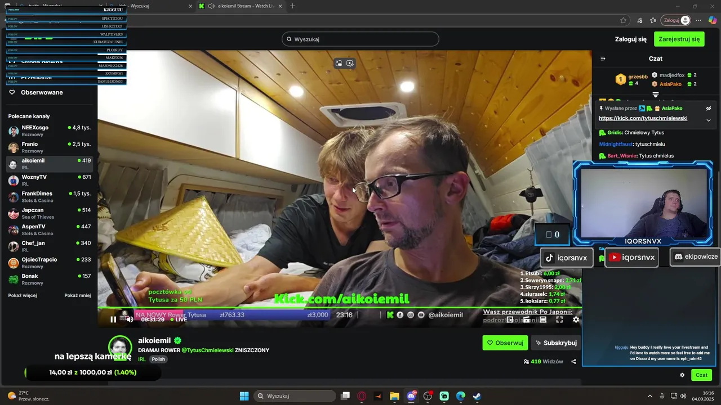Click Zaloguj się to log in
721x405 pixels.
(x=631, y=39)
